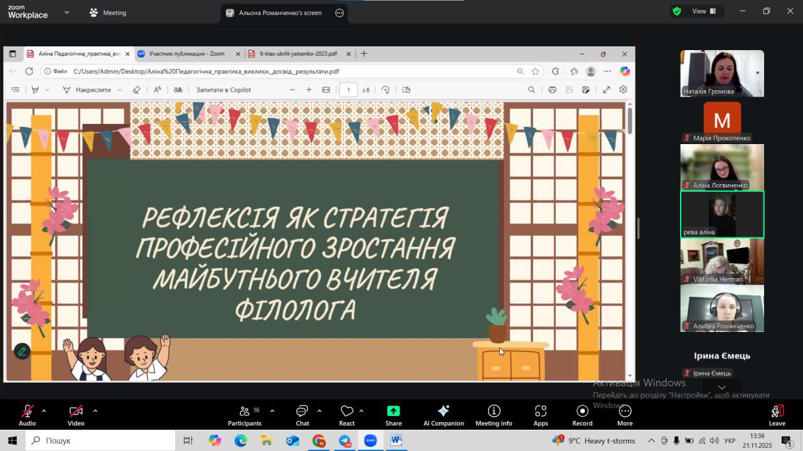Viewport: 803px width, 451px height.
Task: Click the green pen annotation icon
Action: (22, 351)
